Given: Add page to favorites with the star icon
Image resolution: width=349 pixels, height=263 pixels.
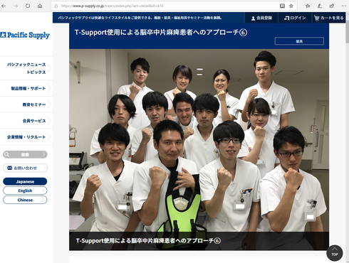Looking at the screenshot, I should [291, 6].
